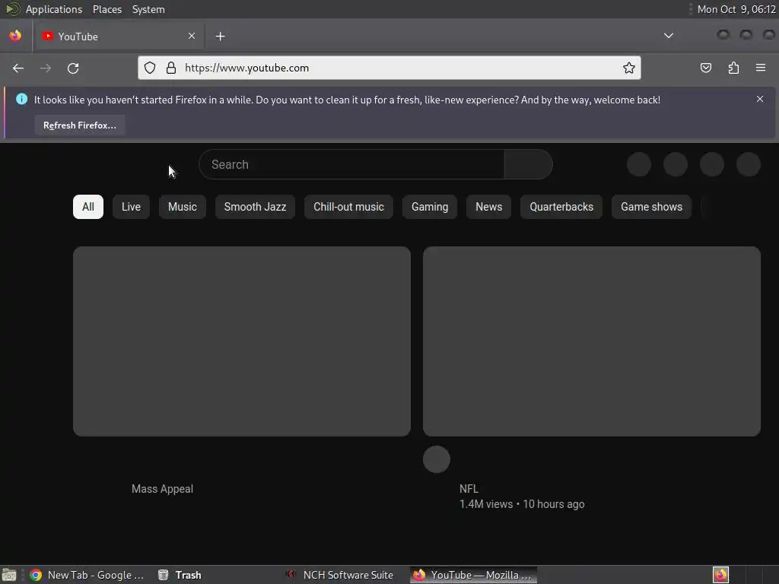Select the YouTube browser tab
779x584 pixels.
point(119,36)
